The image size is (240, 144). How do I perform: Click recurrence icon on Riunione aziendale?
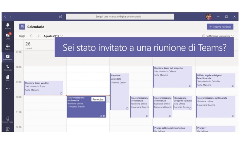pyautogui.click(x=127, y=108)
